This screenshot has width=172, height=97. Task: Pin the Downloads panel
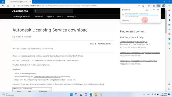(x=158, y=10)
